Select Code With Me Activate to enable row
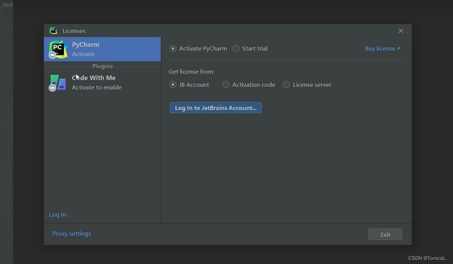453x264 pixels. [x=102, y=83]
